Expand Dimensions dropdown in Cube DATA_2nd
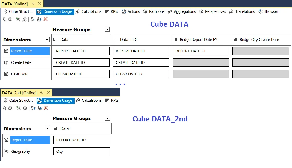Image resolution: width=292 pixels, height=168 pixels. [48, 129]
